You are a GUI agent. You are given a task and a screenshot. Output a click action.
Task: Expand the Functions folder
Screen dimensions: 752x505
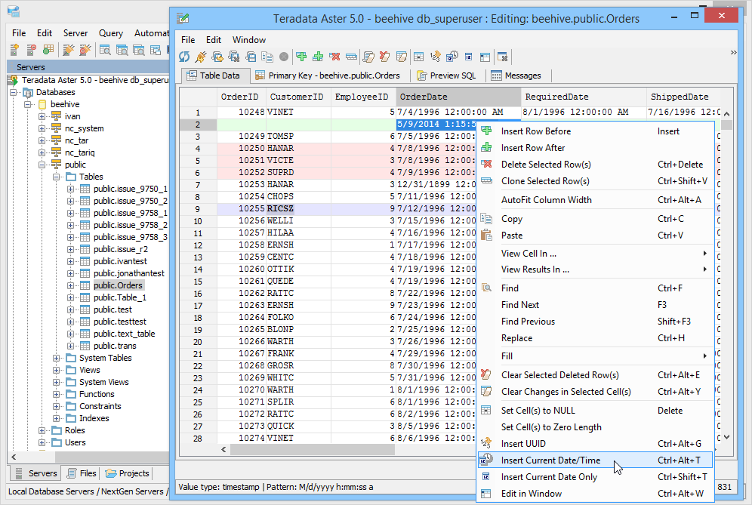pyautogui.click(x=56, y=394)
